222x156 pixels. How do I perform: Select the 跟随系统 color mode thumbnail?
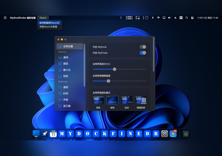tap(141, 100)
